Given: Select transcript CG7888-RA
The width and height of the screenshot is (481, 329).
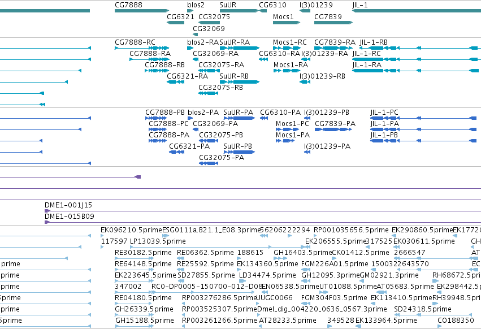Looking at the screenshot, I should (x=150, y=54).
